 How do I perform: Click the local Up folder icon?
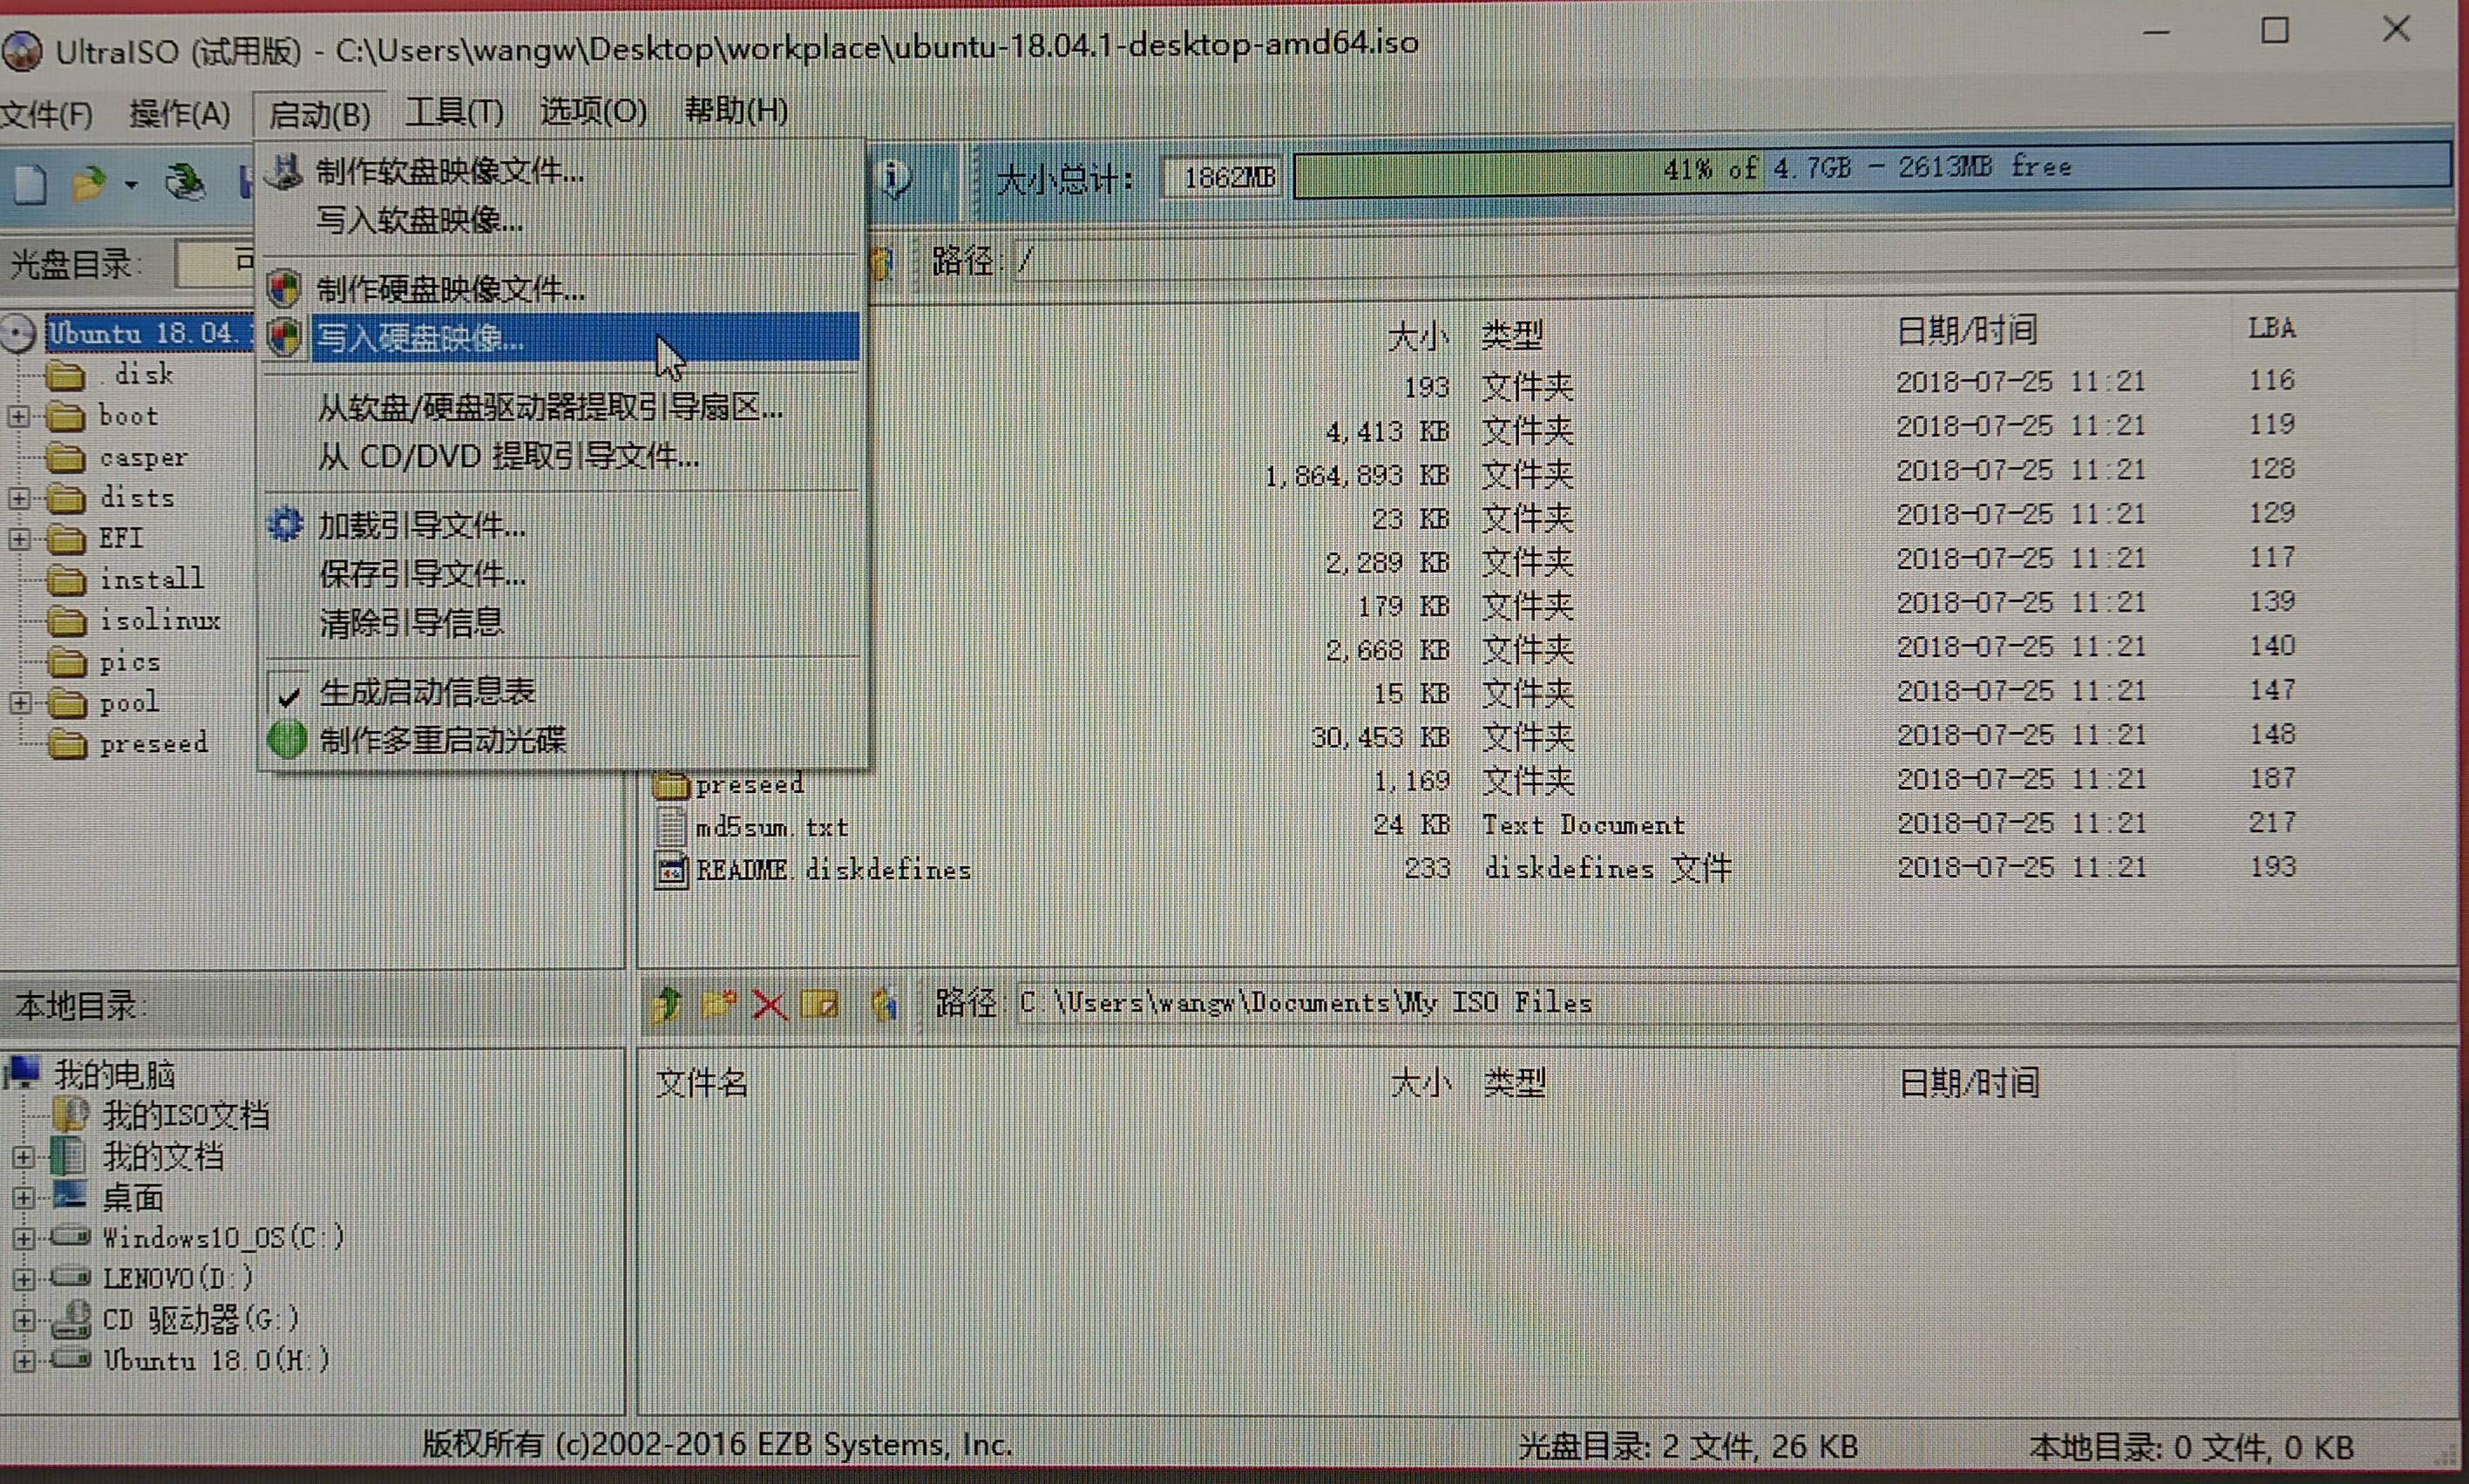[666, 1004]
